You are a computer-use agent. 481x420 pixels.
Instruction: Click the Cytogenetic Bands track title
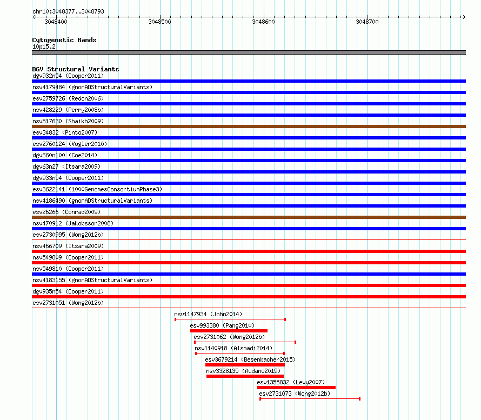pos(64,40)
